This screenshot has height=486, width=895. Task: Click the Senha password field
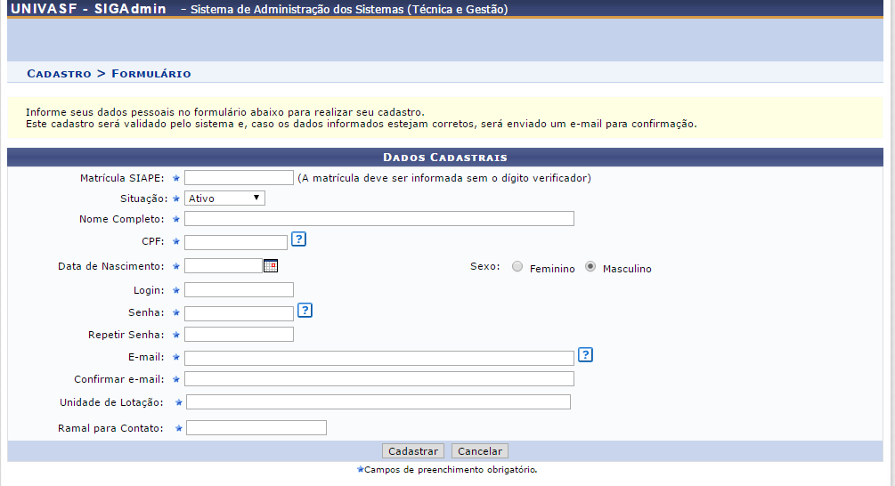pos(239,313)
